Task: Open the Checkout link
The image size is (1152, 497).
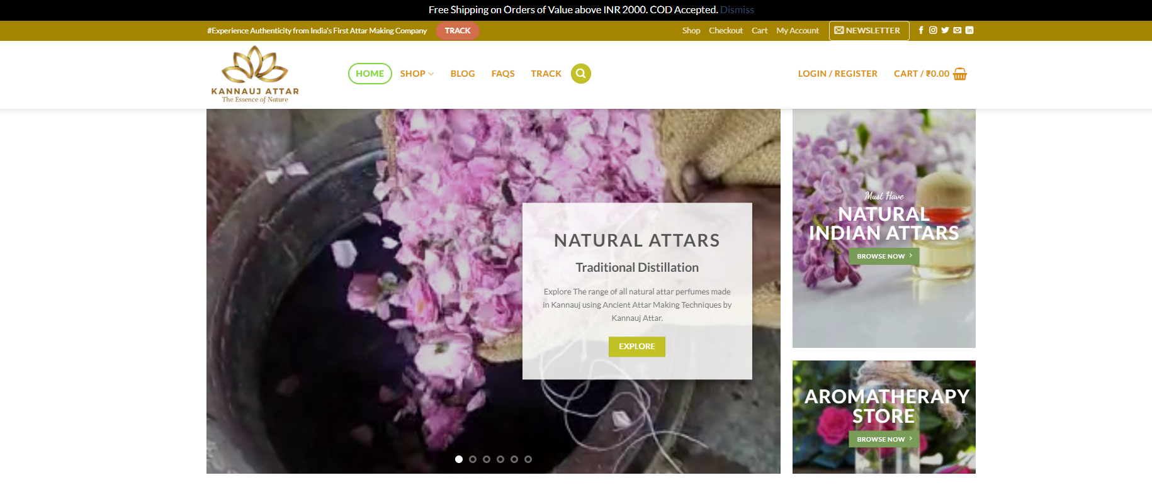Action: click(726, 30)
